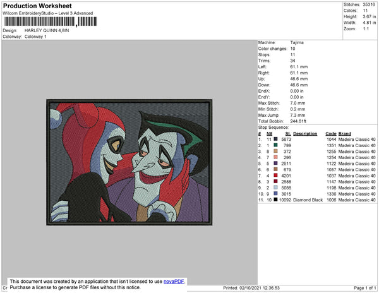Click the bright red swatch with code 1037
Viewport: 379px width, 293px height.
(x=277, y=176)
